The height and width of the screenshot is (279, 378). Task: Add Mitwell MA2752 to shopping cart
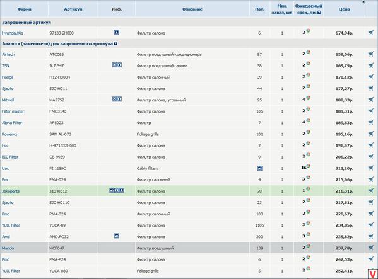pyautogui.click(x=371, y=100)
